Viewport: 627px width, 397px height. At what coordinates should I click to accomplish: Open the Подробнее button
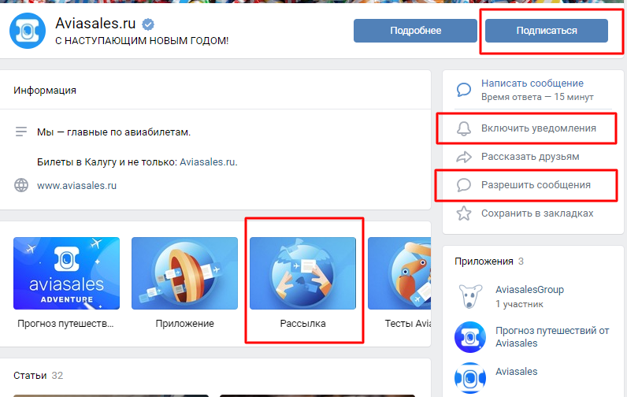[415, 31]
